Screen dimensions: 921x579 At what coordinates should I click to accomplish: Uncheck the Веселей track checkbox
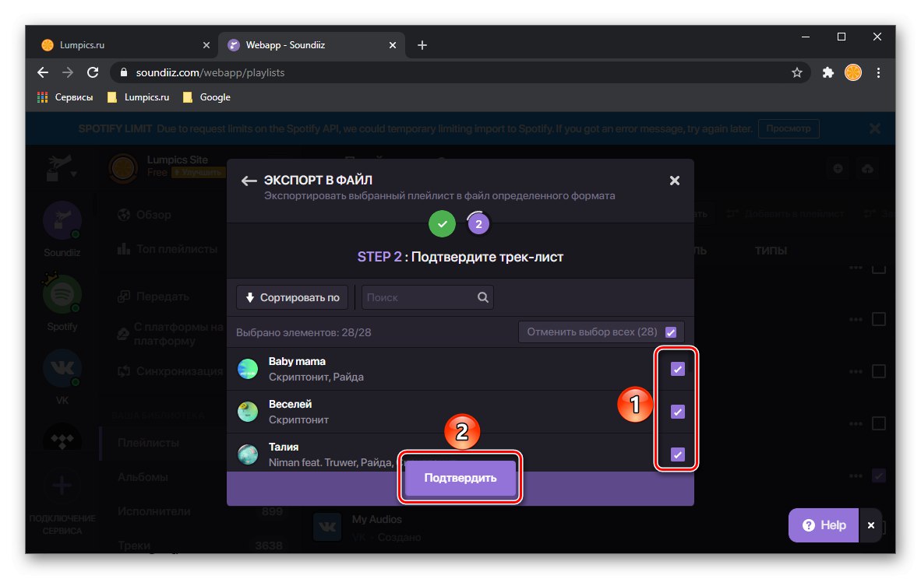(x=677, y=412)
